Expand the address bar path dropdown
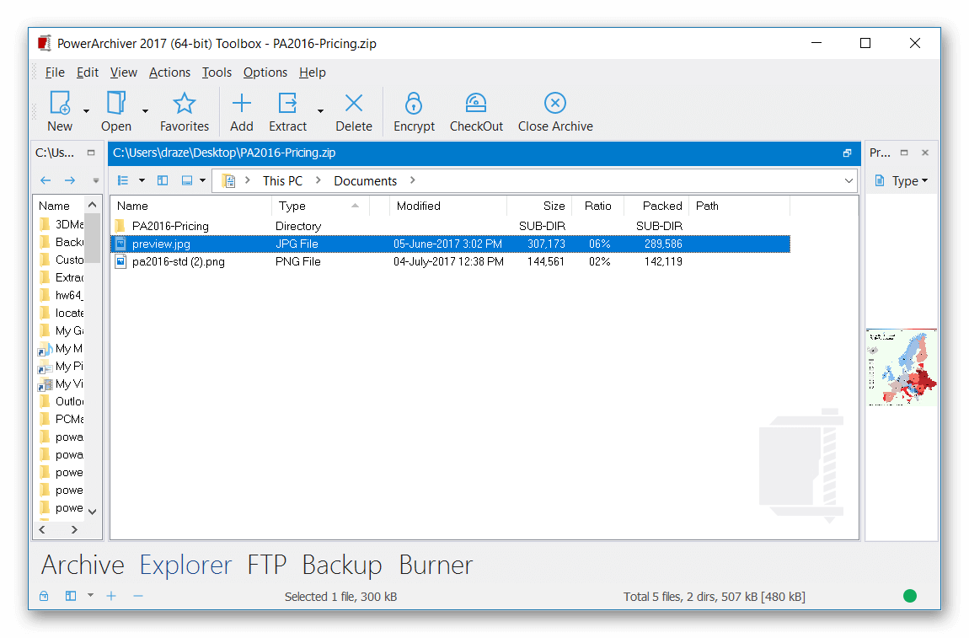Screen dimensions: 969x638 coord(849,180)
